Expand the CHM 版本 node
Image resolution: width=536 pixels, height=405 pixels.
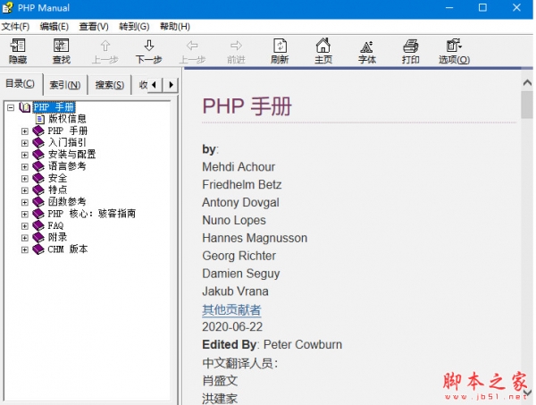(25, 250)
